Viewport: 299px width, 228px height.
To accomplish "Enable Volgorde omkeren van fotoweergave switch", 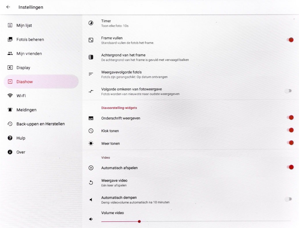I will [288, 91].
